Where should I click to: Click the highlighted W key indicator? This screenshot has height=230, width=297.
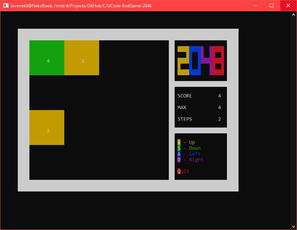179,142
